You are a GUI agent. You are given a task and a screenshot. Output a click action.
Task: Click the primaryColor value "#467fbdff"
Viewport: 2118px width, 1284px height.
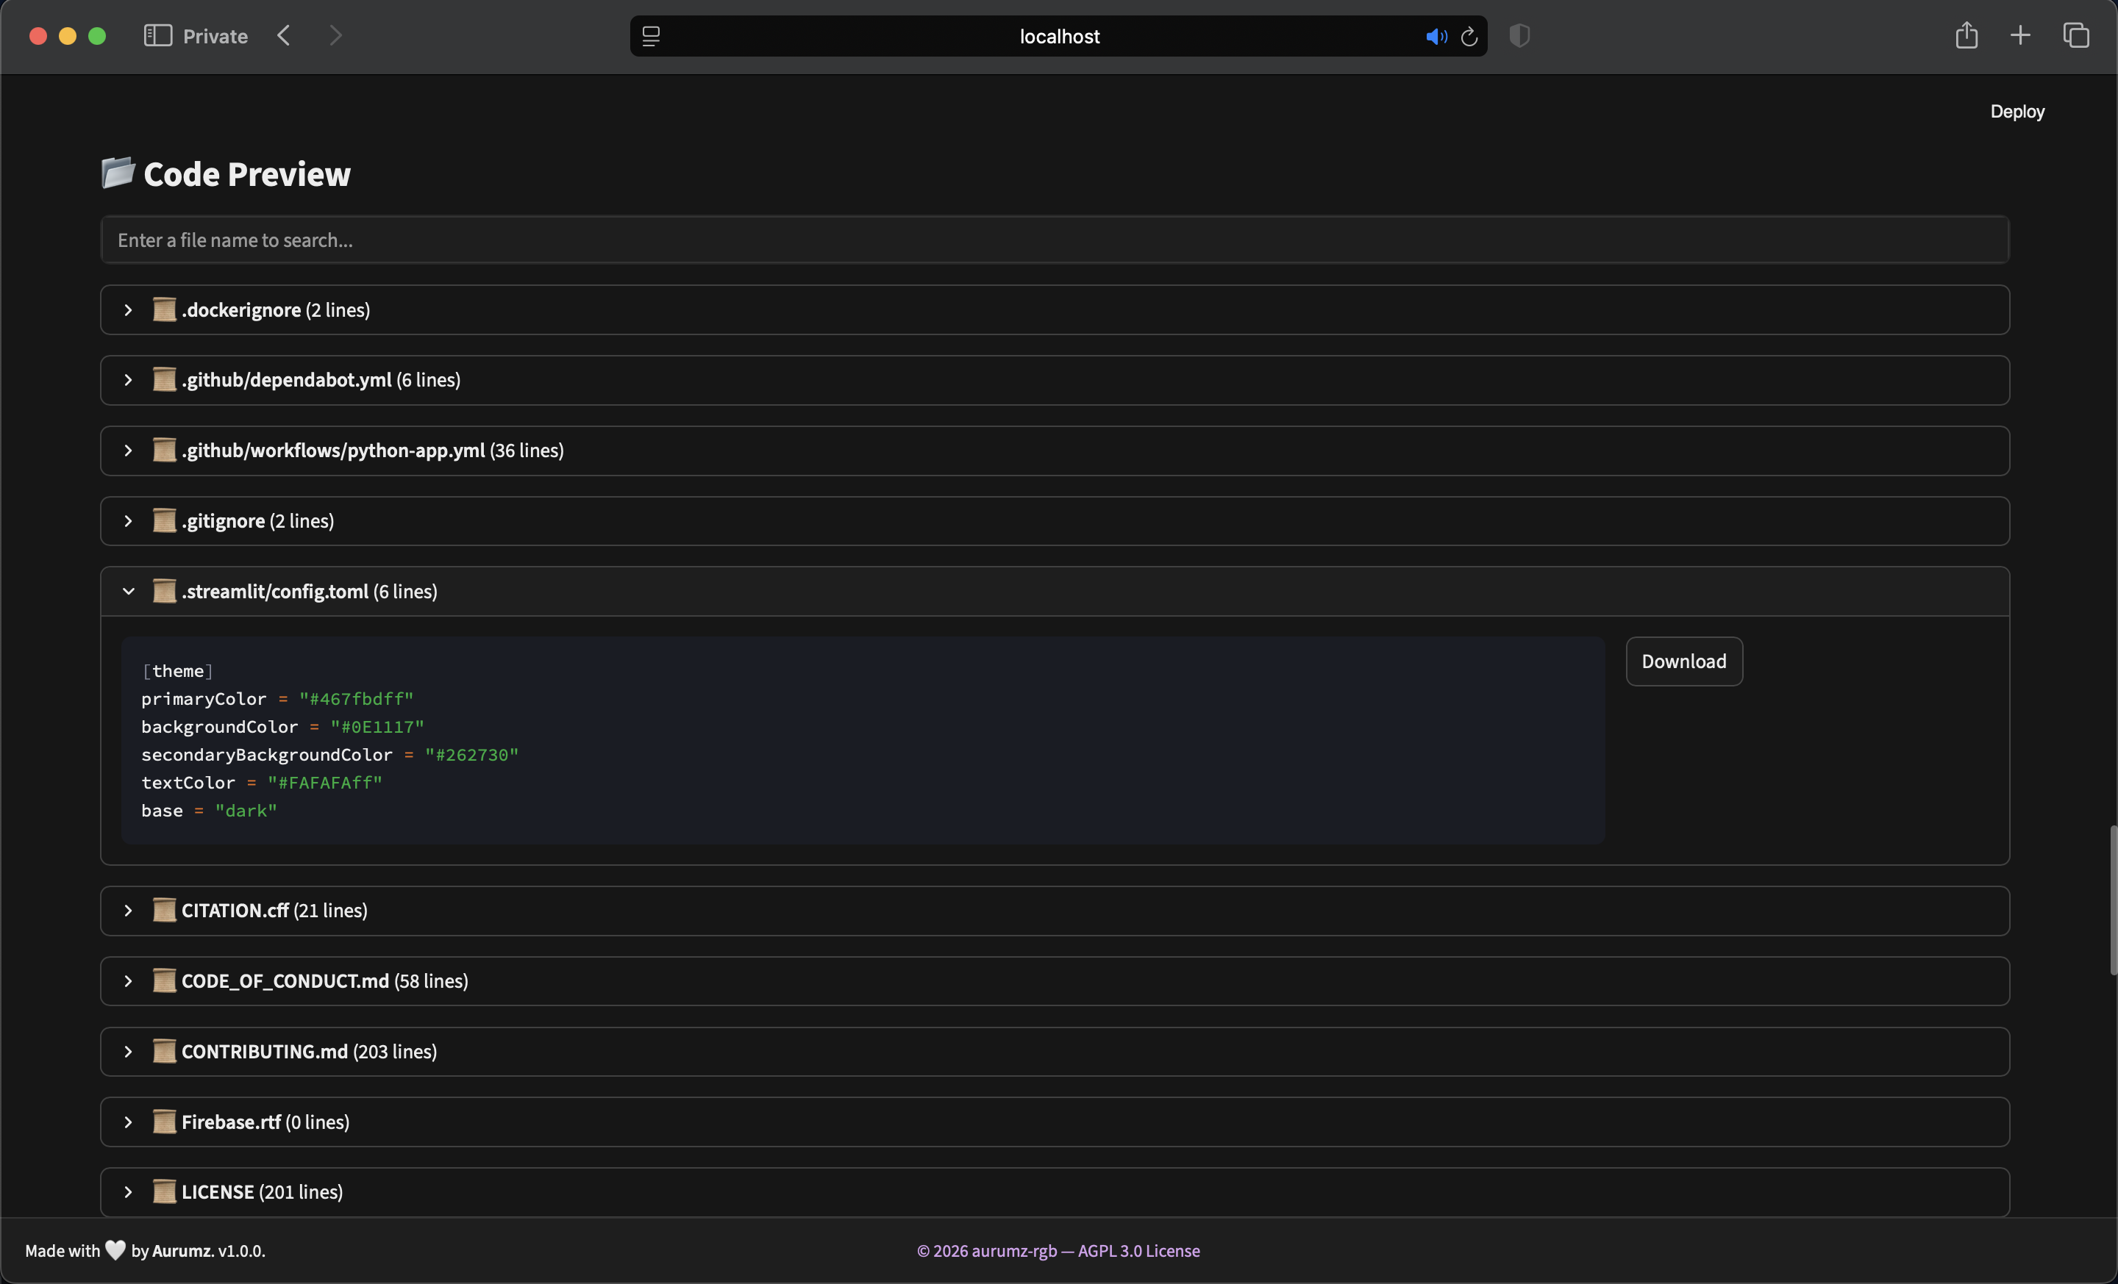coord(356,698)
